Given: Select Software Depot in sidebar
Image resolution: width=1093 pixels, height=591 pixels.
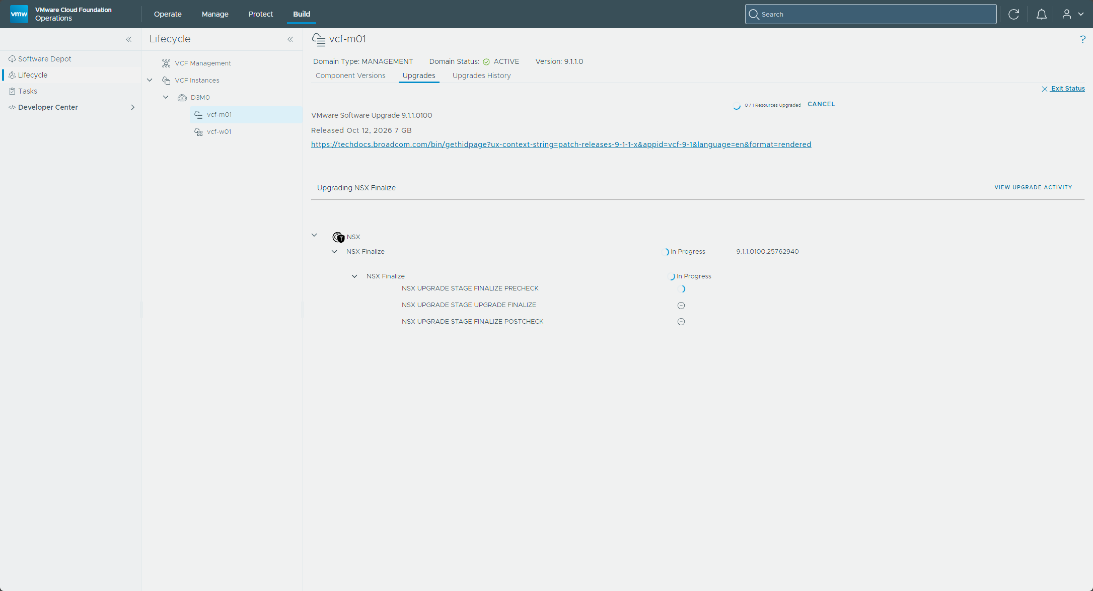Looking at the screenshot, I should (45, 59).
